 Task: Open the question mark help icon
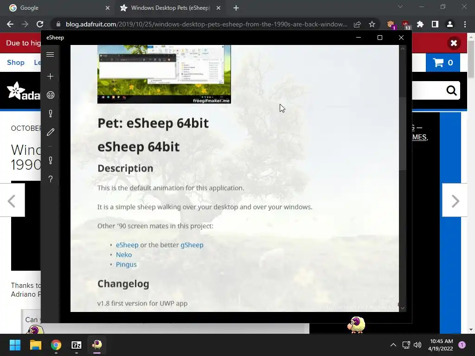coord(50,179)
